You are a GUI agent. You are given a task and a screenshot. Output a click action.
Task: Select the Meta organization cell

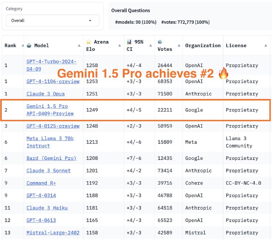tap(191, 142)
